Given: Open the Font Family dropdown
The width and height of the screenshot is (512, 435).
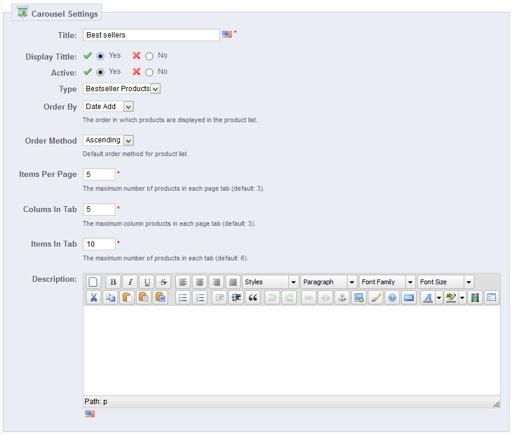Looking at the screenshot, I should point(387,282).
